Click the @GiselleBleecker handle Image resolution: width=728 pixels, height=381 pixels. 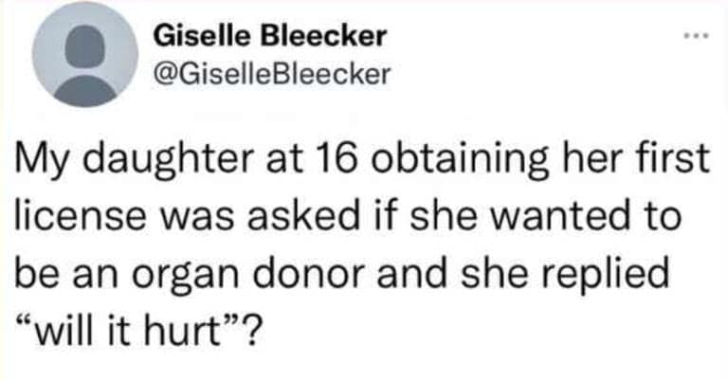pyautogui.click(x=270, y=73)
